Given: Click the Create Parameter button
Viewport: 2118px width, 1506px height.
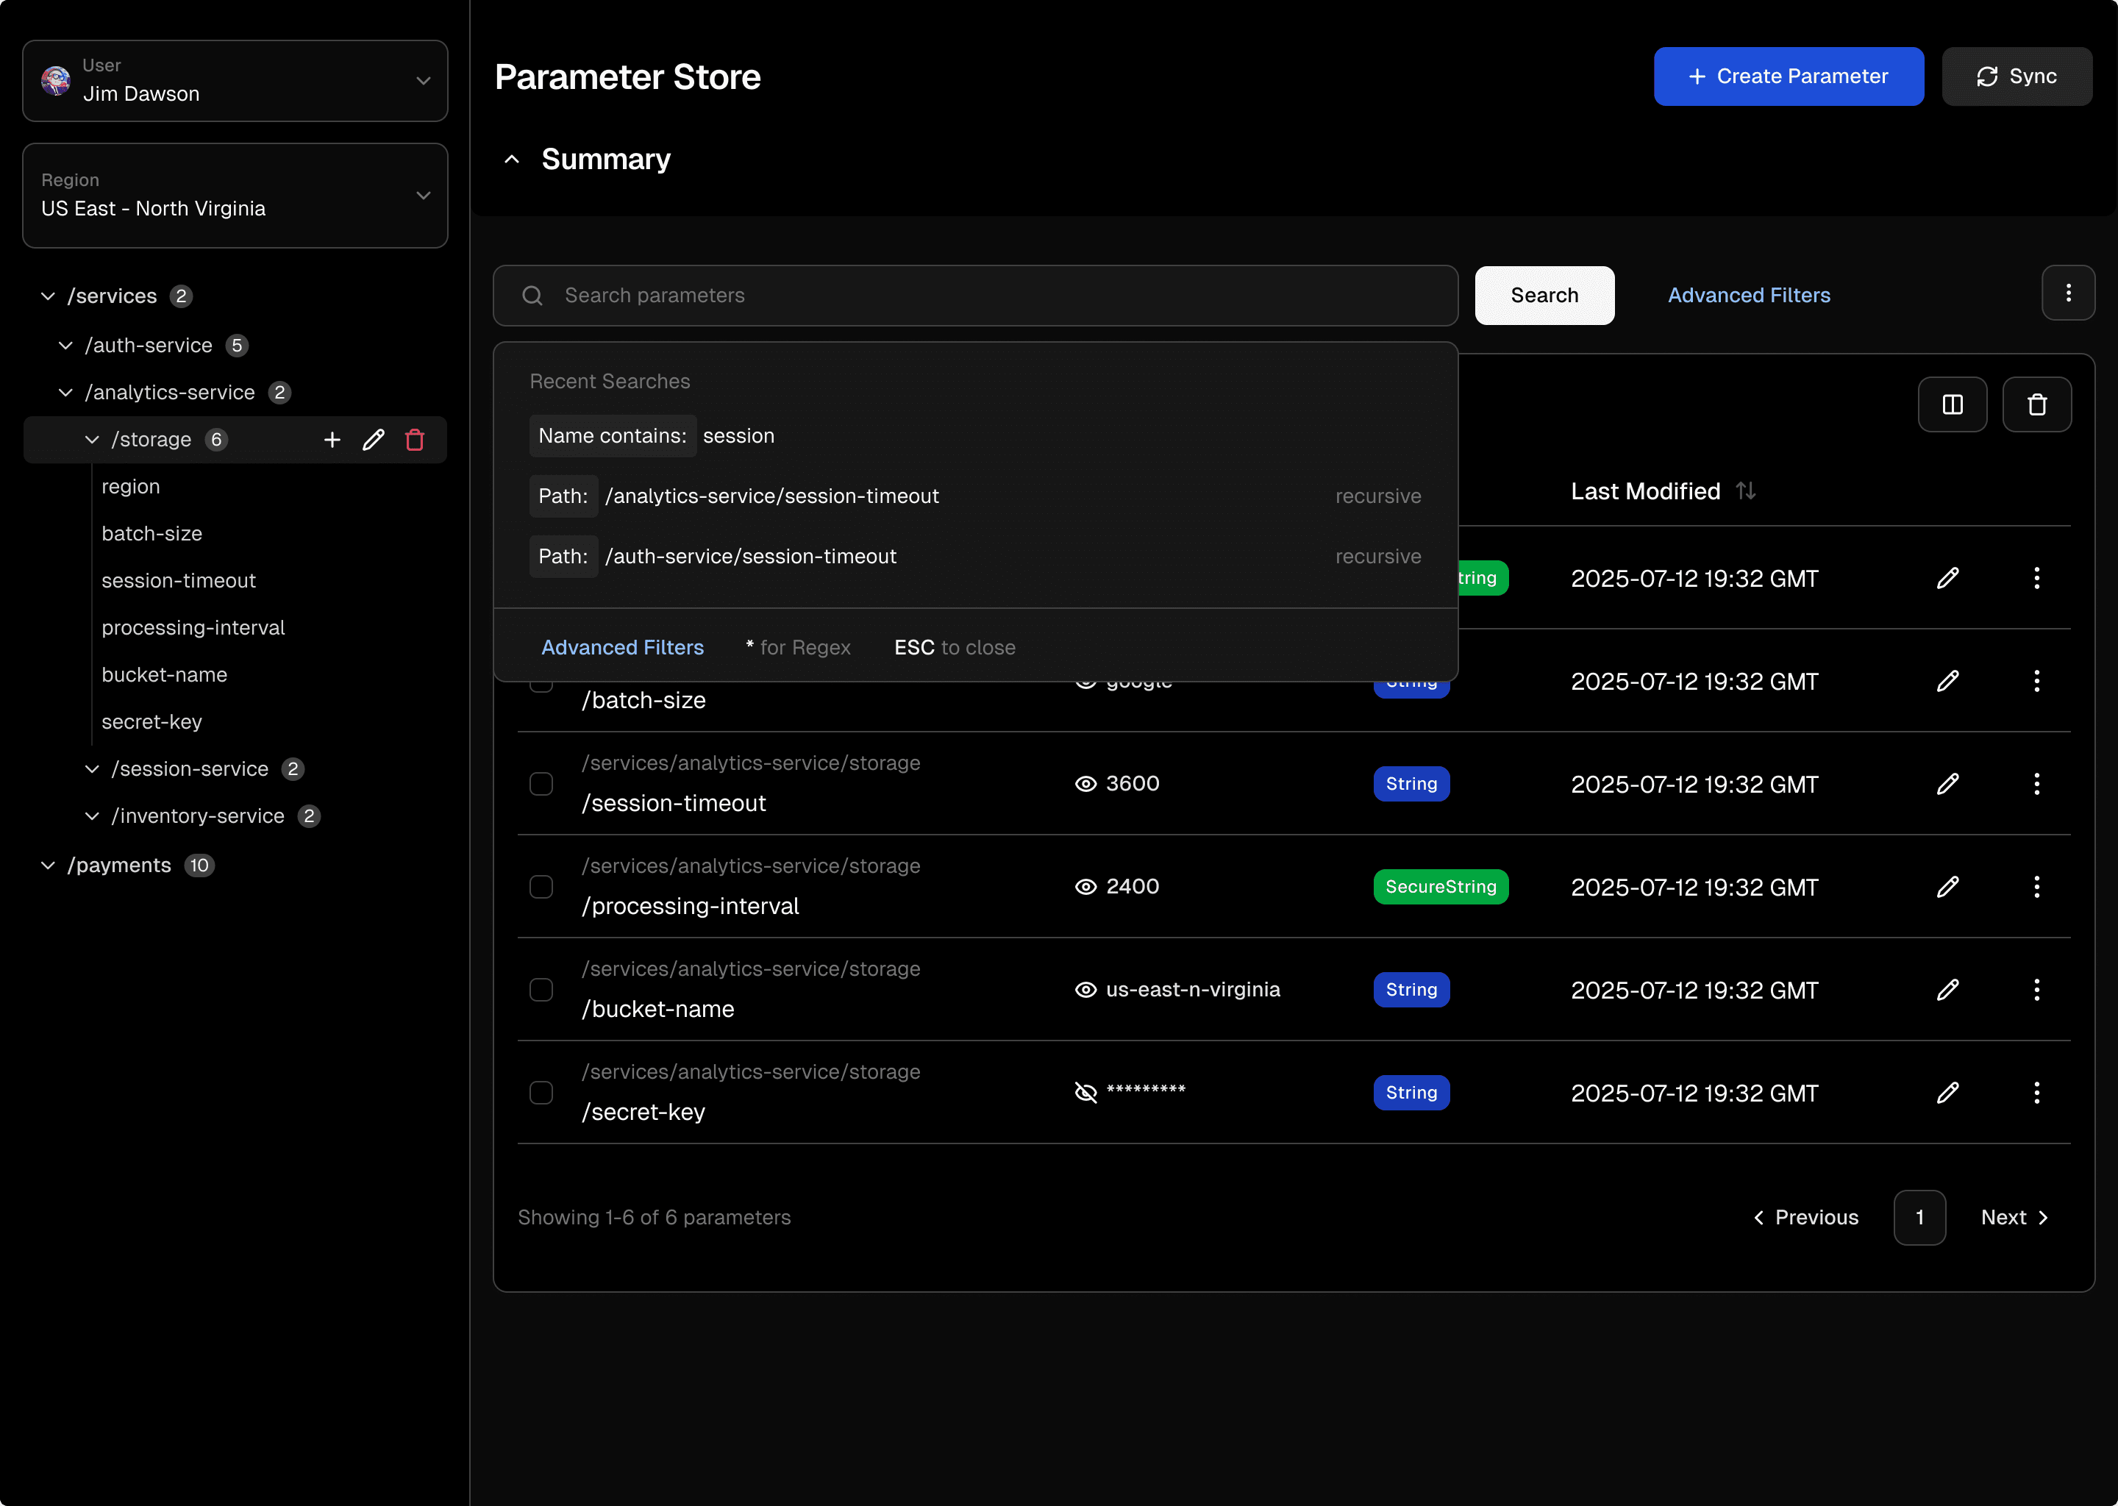Looking at the screenshot, I should [1788, 76].
